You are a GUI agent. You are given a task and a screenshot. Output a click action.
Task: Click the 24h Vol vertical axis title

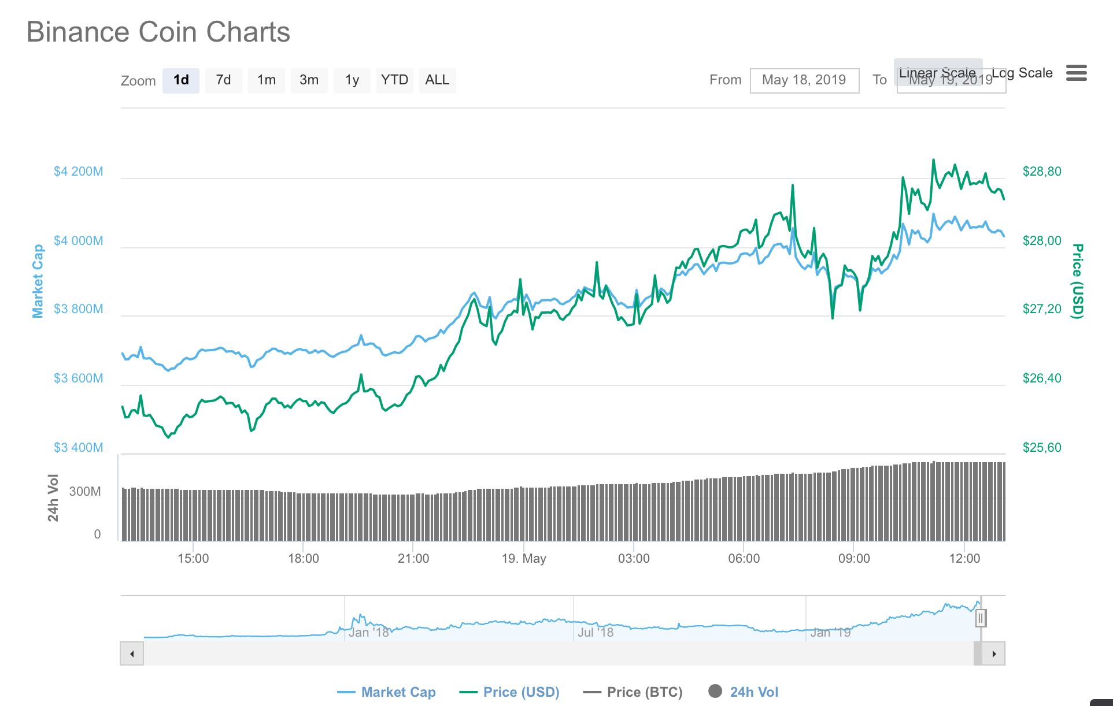pos(53,497)
